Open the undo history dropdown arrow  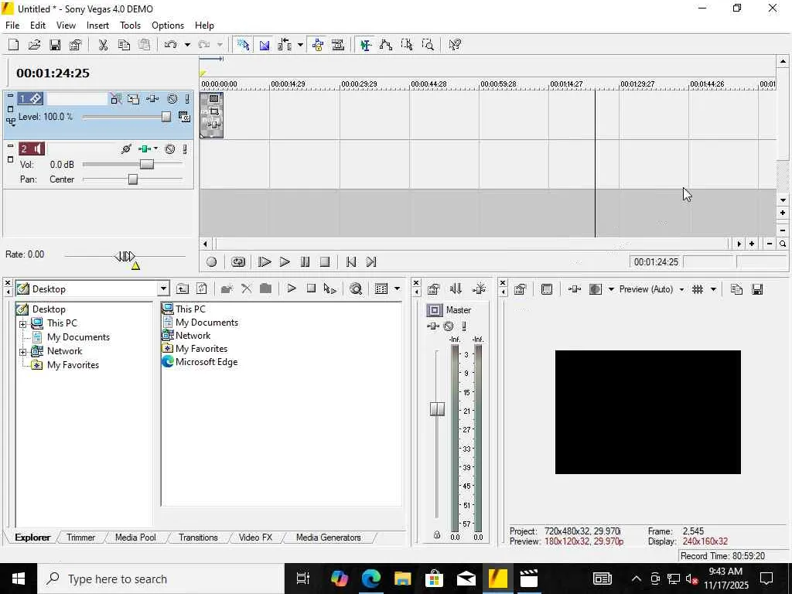[187, 45]
